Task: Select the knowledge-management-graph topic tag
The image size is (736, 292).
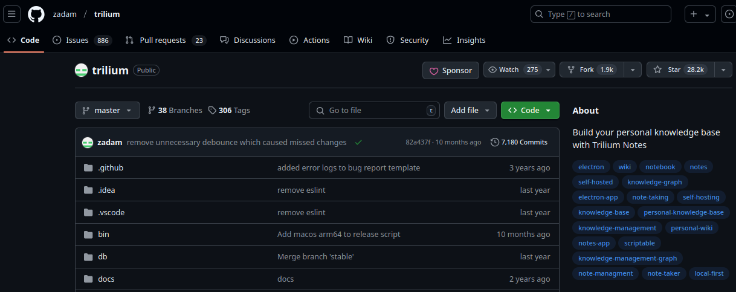Action: click(x=627, y=258)
